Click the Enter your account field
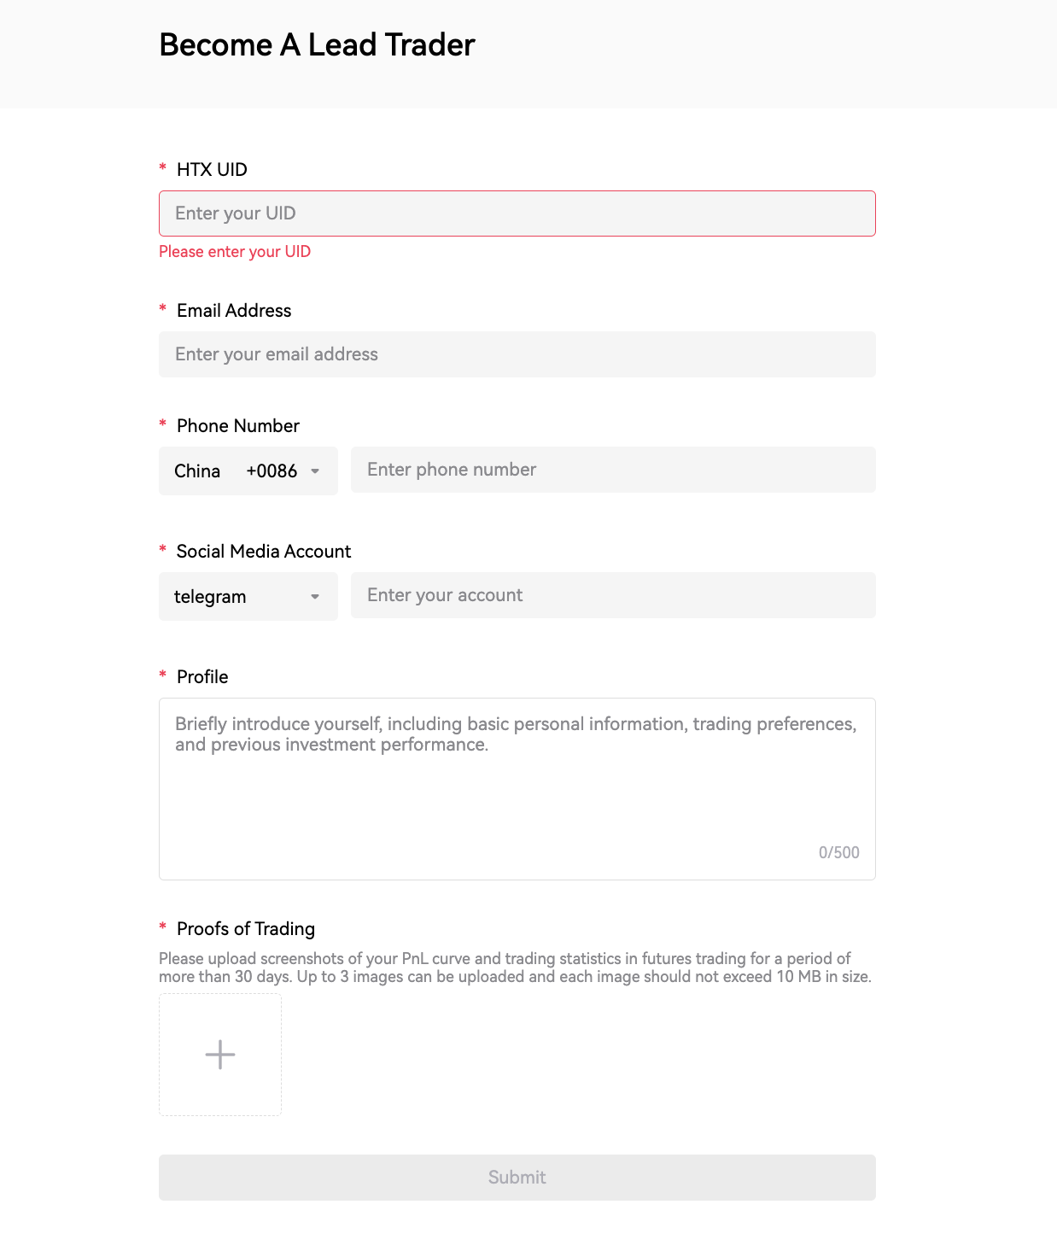This screenshot has height=1257, width=1057. pos(612,595)
